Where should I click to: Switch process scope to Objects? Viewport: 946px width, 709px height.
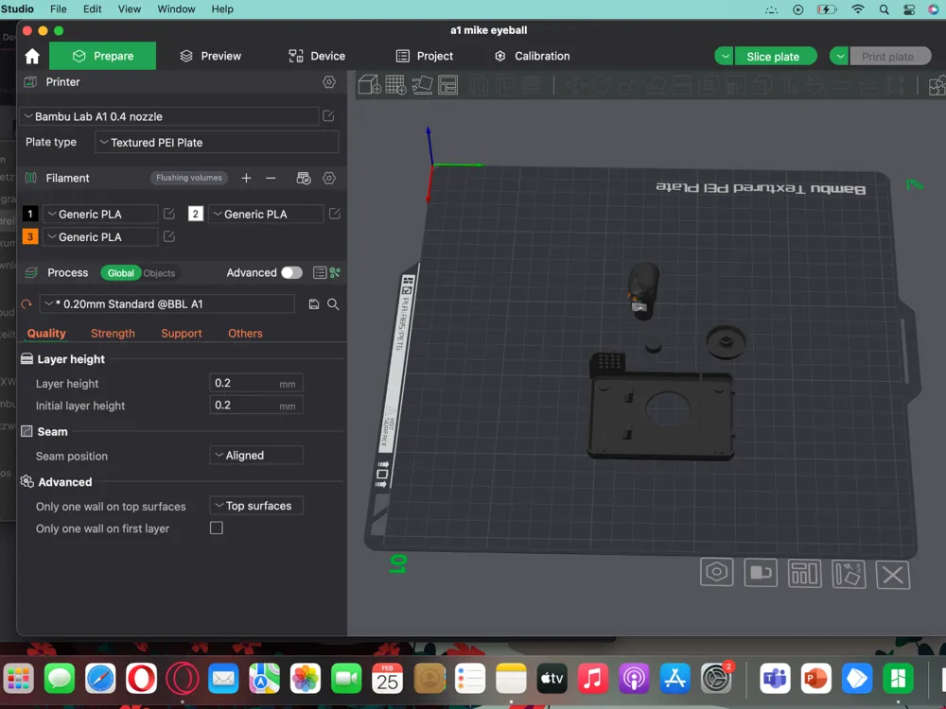[159, 273]
